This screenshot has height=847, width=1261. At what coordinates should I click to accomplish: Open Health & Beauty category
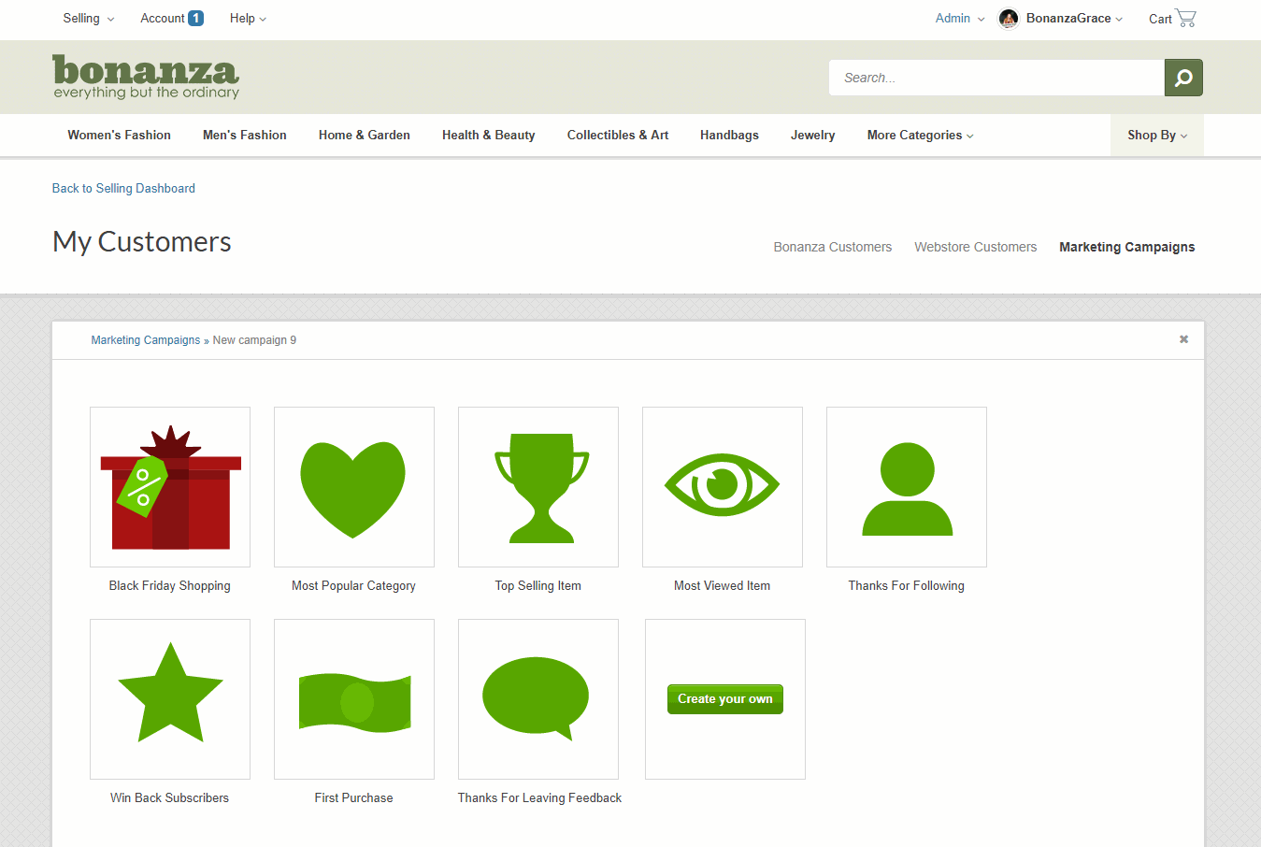coord(489,135)
